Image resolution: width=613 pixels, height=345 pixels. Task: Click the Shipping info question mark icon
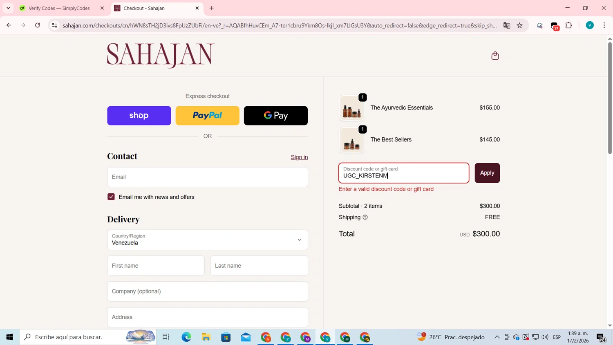click(x=365, y=217)
